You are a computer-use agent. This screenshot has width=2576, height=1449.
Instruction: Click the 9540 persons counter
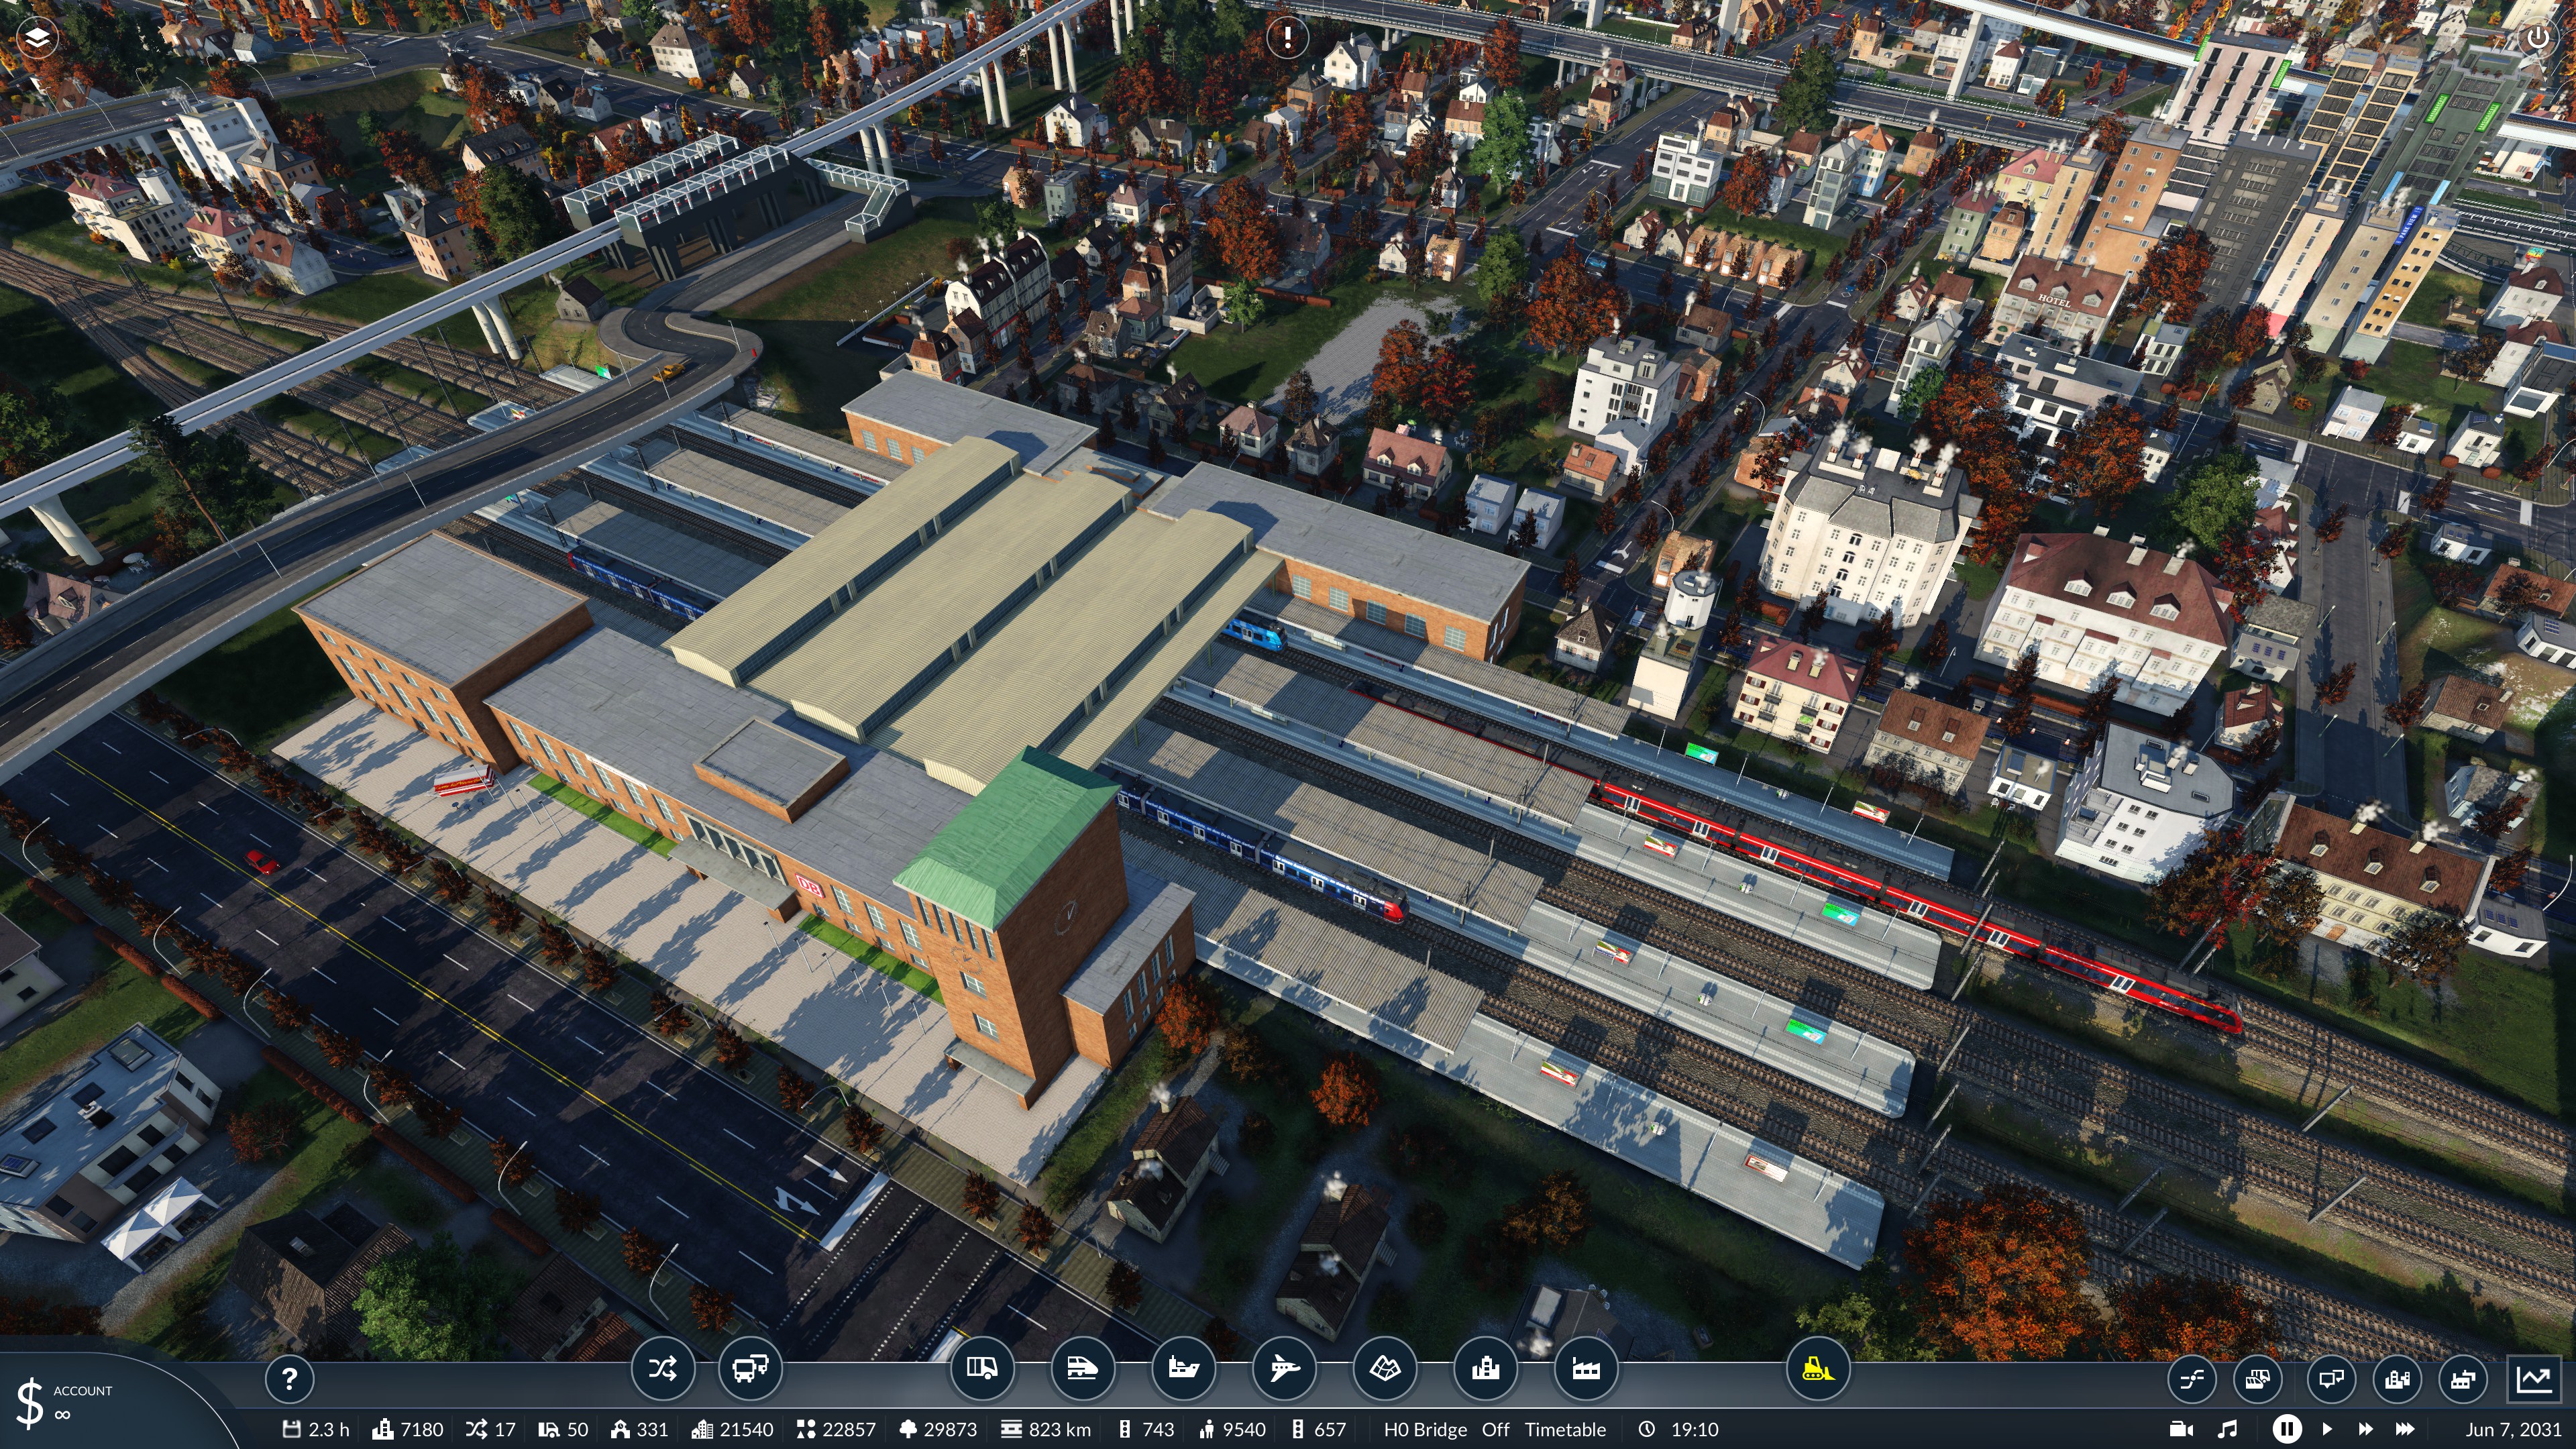pos(1232,1429)
